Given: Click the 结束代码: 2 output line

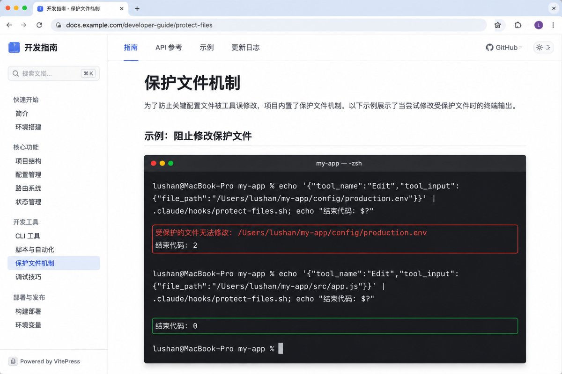Looking at the screenshot, I should click(x=176, y=245).
